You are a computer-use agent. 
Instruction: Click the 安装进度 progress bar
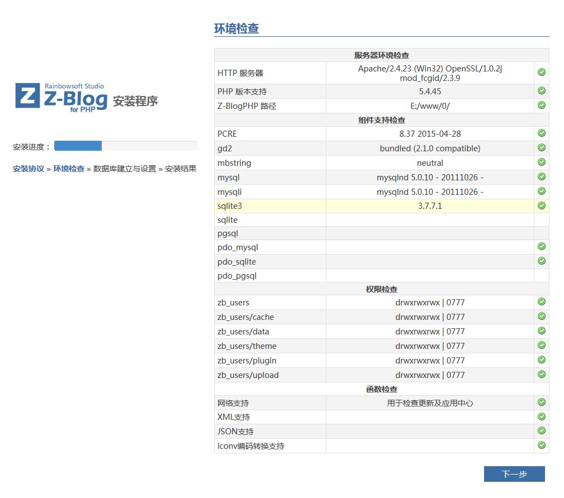point(126,146)
